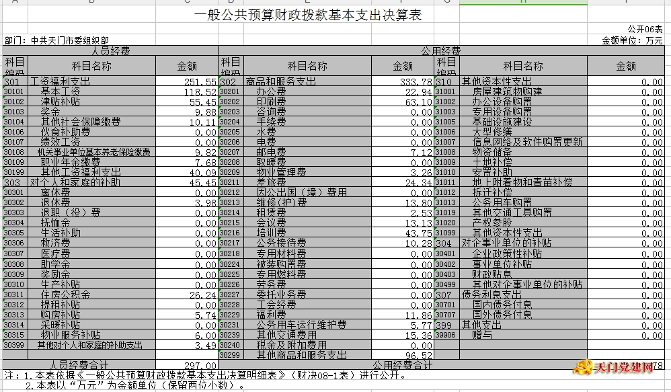Select value 55.45 for 津贴补贴
Screen dimensions: 671x392
(x=187, y=102)
